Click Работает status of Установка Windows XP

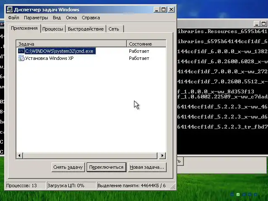coord(139,58)
